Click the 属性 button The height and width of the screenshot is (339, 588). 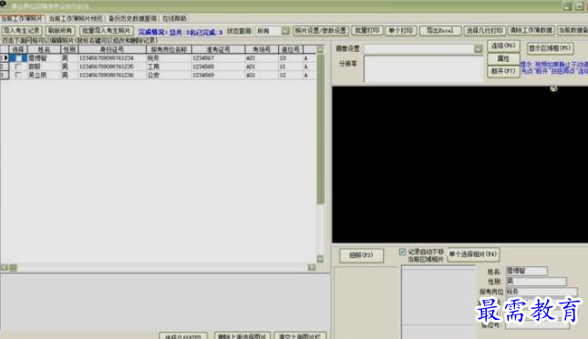(503, 59)
